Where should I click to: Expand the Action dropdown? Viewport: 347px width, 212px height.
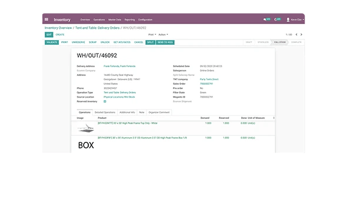point(164,35)
